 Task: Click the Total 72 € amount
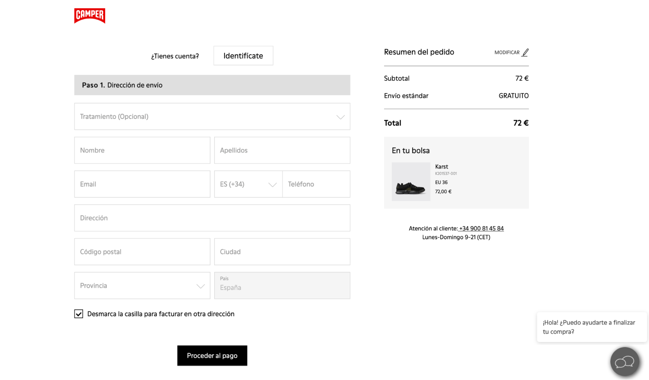(521, 123)
